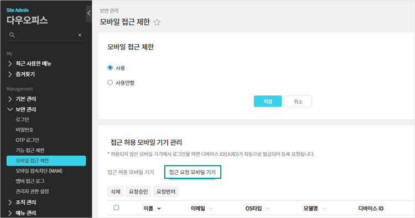This screenshot has height=218, width=415.
Task: Click the 디바이스 ID column header
Action: (x=371, y=209)
